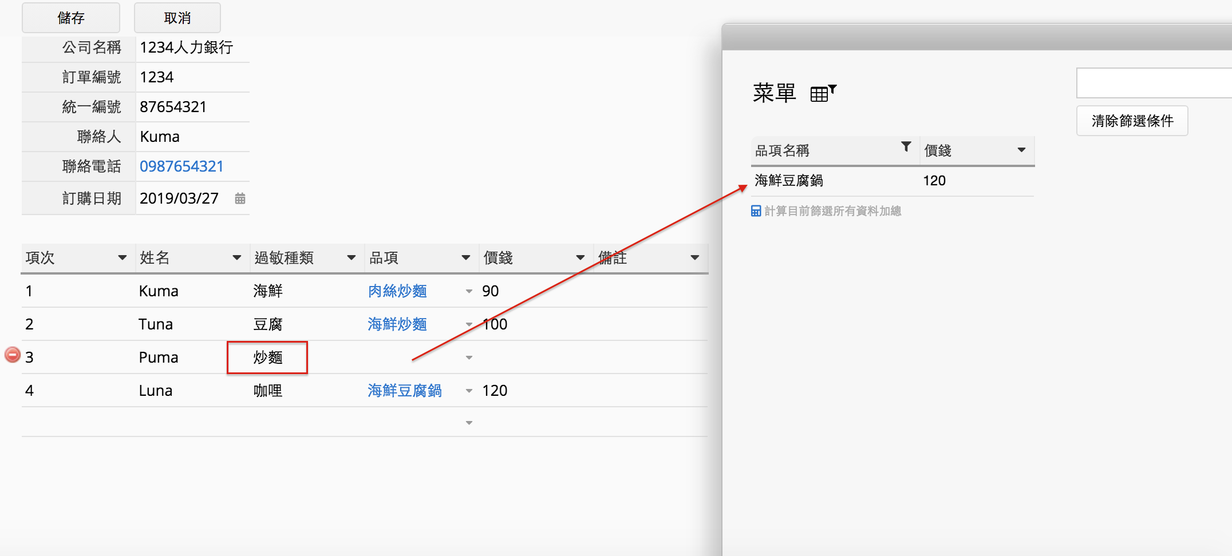Open the calendar date picker icon

(x=240, y=198)
